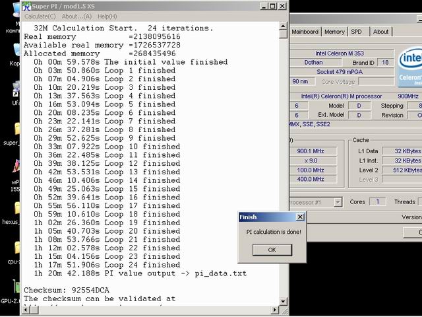Click the Super PI resize grip

click(284, 311)
